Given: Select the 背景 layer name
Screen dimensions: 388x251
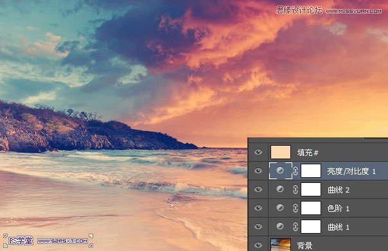Looking at the screenshot, I should coord(305,246).
